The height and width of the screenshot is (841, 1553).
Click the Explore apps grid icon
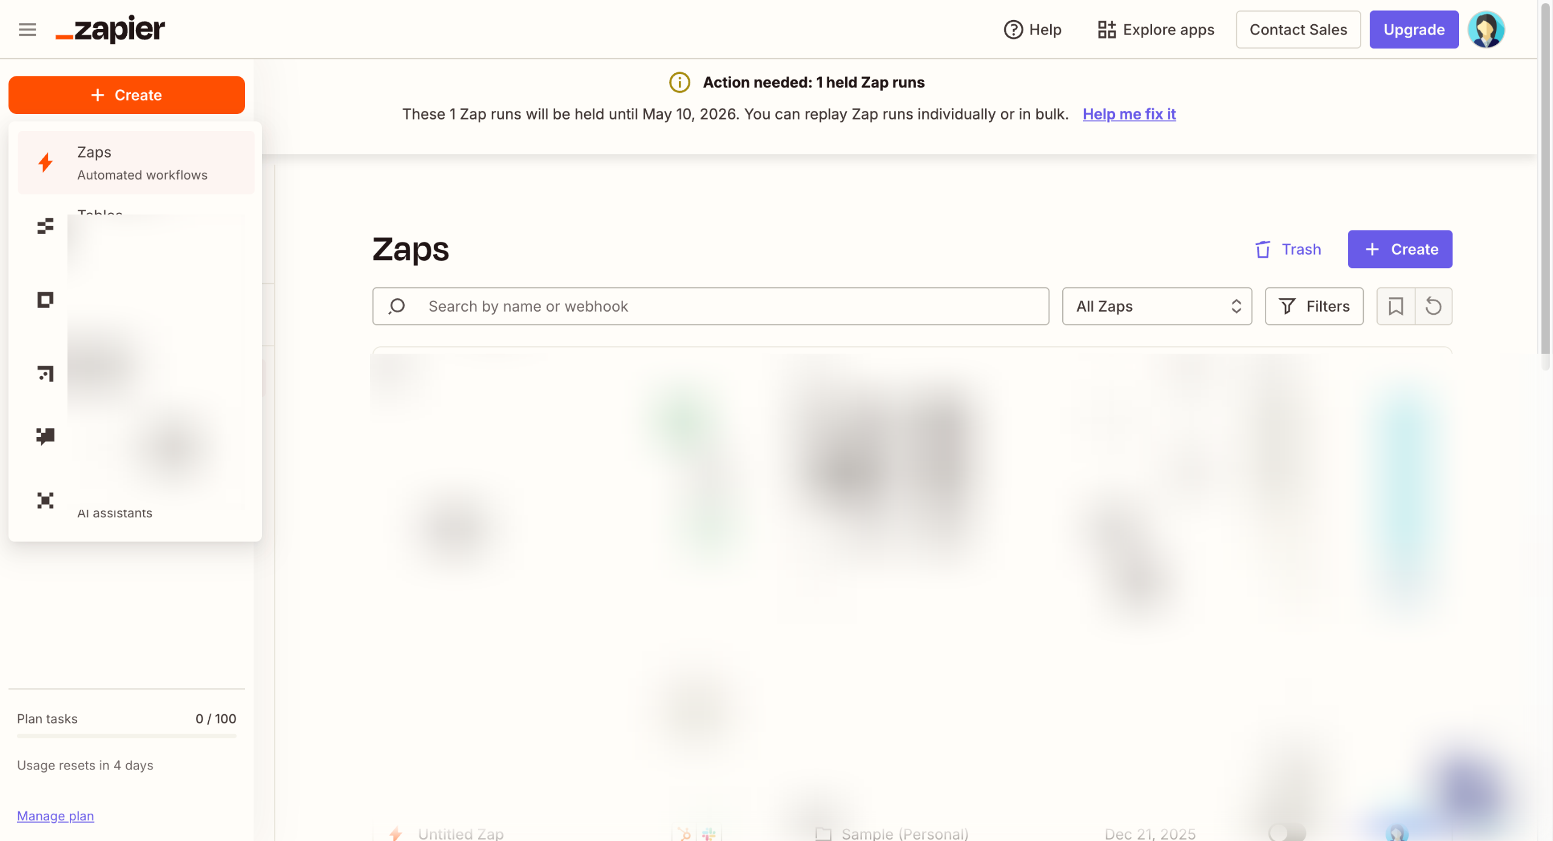pyautogui.click(x=1107, y=29)
